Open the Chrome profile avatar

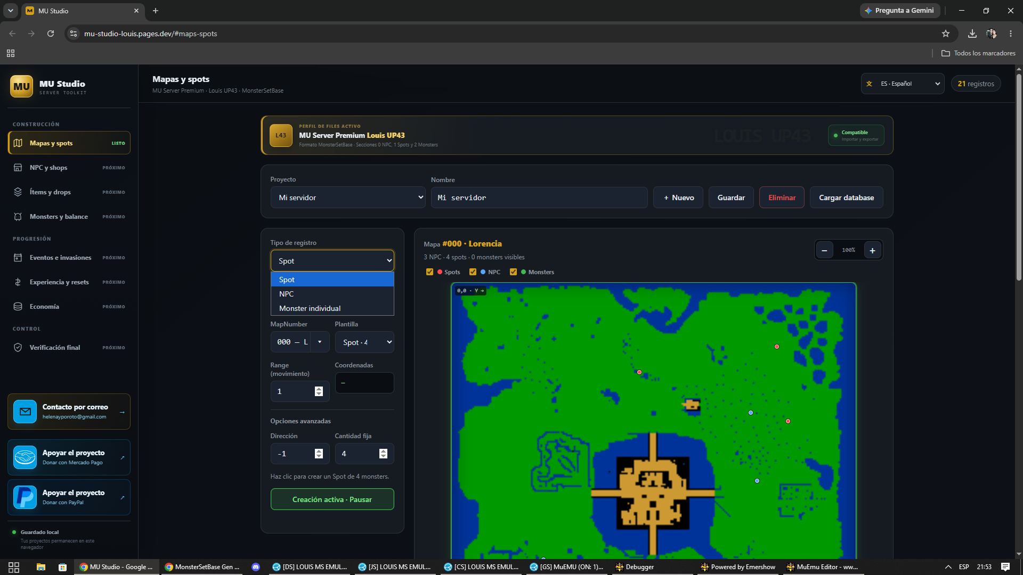click(992, 34)
